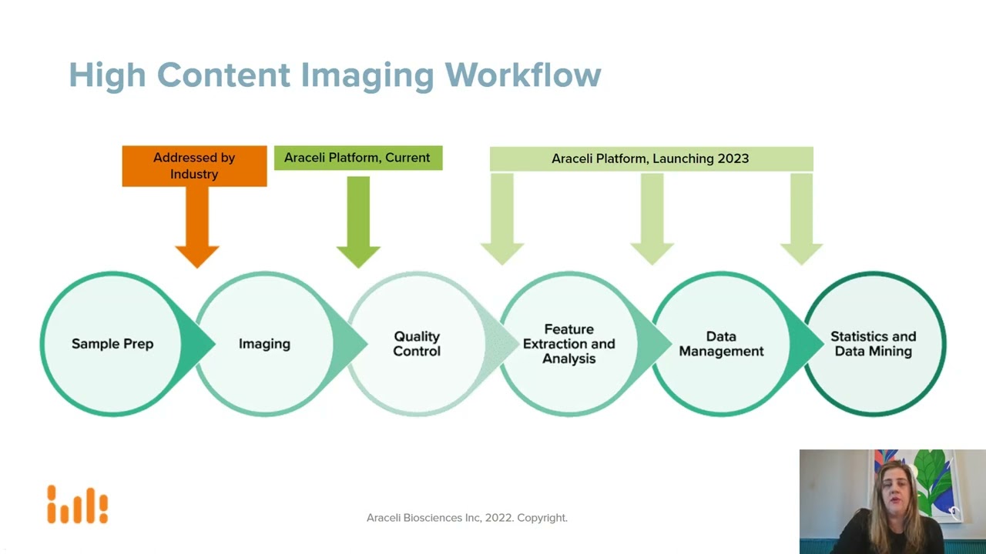This screenshot has height=554, width=986.
Task: Click the Sample Prep circle
Action: [x=112, y=344]
